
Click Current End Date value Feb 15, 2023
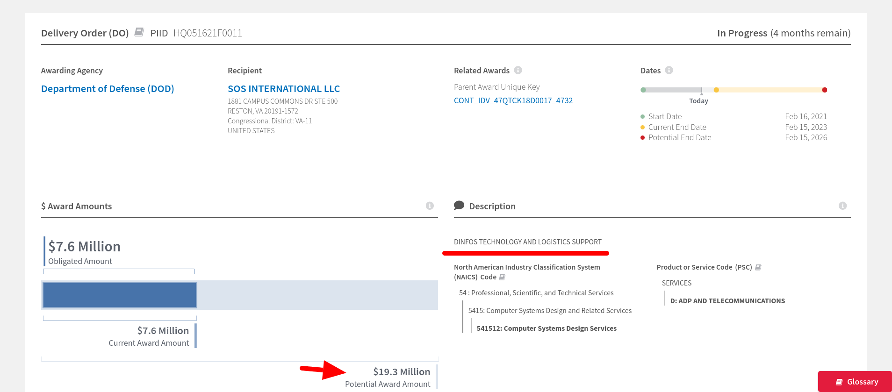coord(806,127)
